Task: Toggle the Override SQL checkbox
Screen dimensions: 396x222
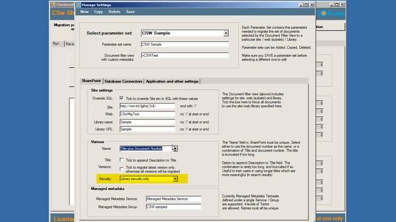Action: 121,98
